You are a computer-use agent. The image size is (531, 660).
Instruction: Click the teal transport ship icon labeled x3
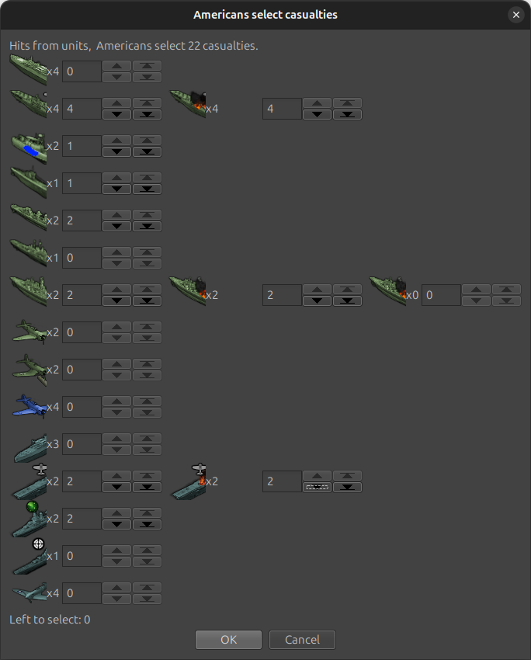29,449
